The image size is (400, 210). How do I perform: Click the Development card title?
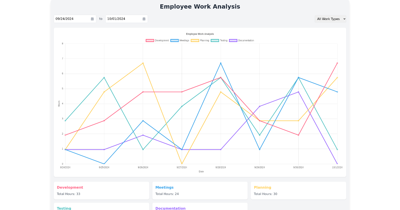click(x=70, y=187)
